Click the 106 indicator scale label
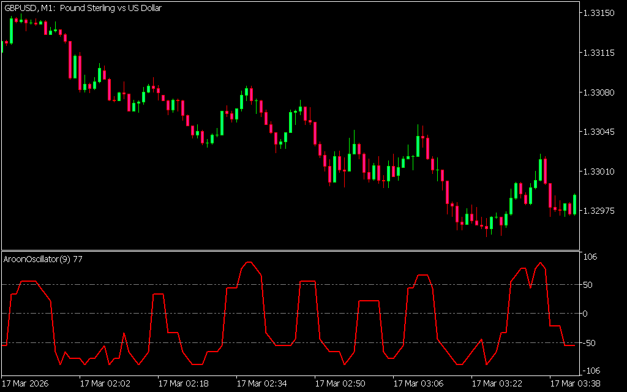 [x=590, y=257]
